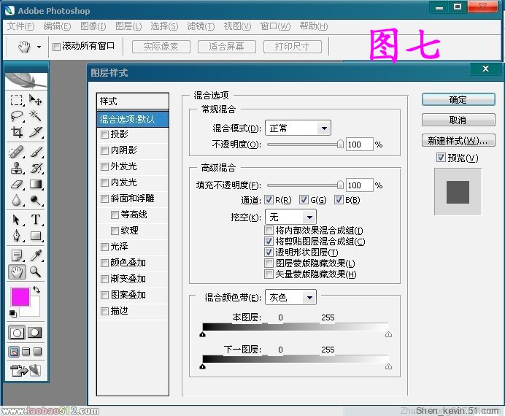Click the 取消 button
The image size is (505, 416).
coord(458,120)
